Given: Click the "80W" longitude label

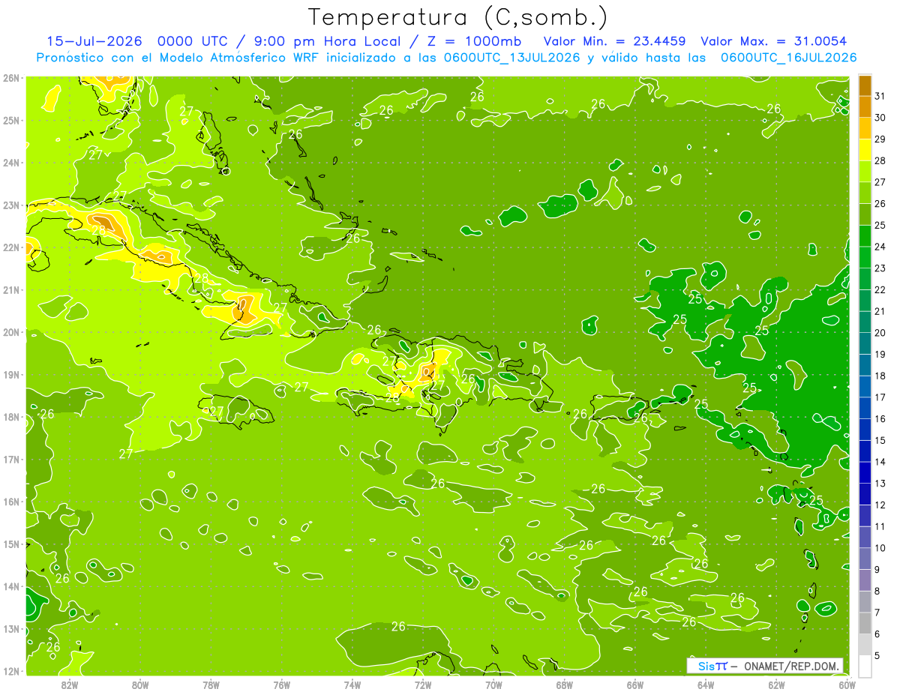Looking at the screenshot, I should [x=139, y=685].
